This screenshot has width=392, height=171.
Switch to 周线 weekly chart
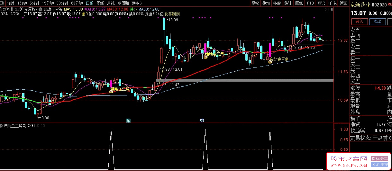(x=100, y=3)
